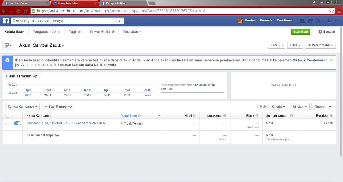Screen dimensions: 343x182
Task: Click the blue info icon in the alert
Action: pyautogui.click(x=8, y=60)
